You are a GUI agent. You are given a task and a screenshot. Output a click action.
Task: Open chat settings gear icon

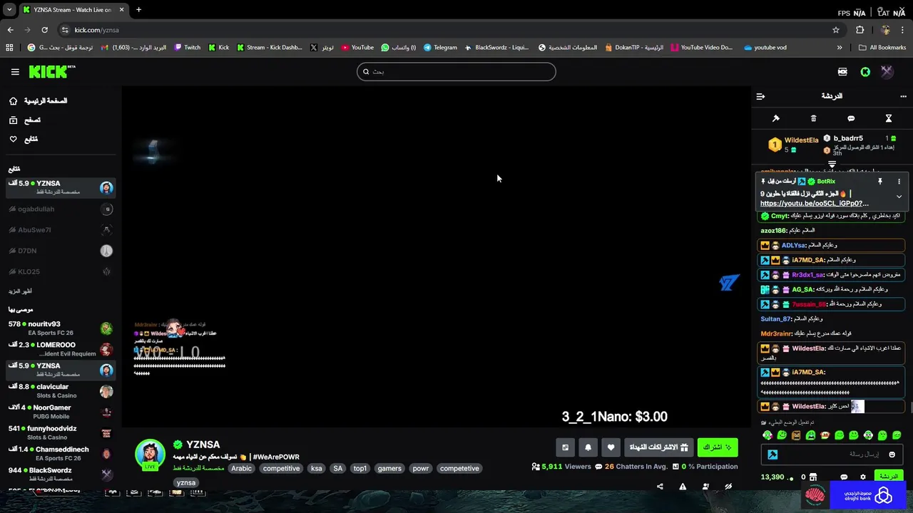863,477
